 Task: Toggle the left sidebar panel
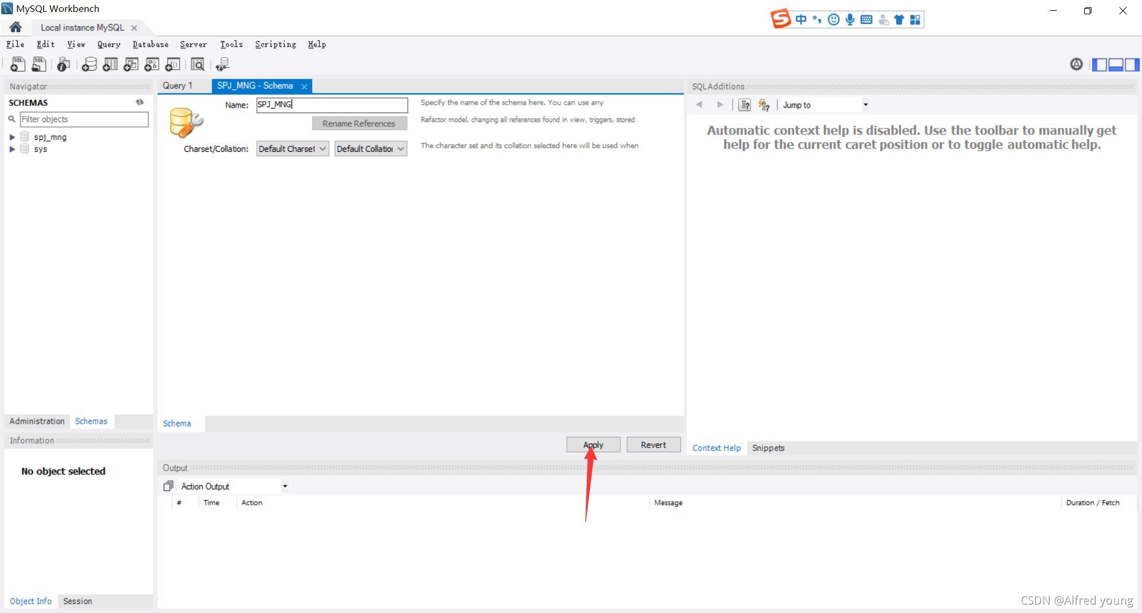click(x=1100, y=64)
